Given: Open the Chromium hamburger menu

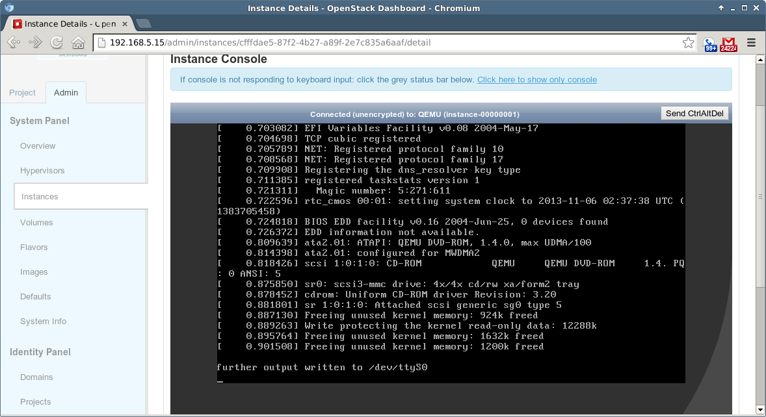Looking at the screenshot, I should [751, 43].
